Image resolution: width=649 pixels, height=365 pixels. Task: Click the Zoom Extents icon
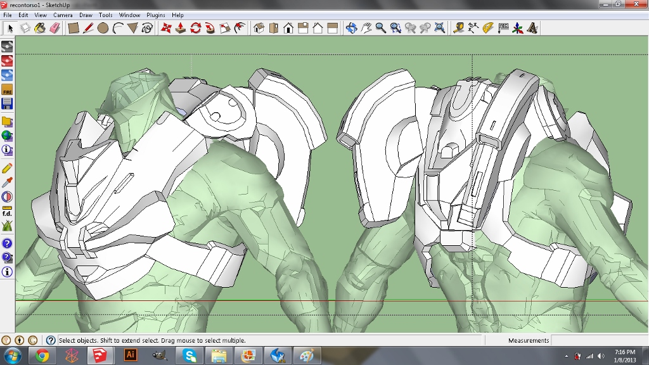pos(439,28)
